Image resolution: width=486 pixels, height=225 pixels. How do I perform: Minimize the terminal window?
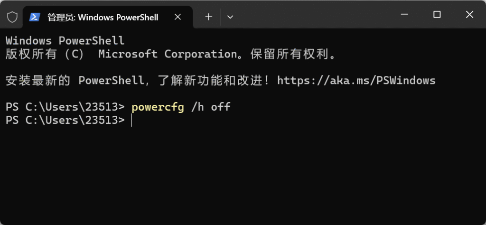click(x=405, y=15)
